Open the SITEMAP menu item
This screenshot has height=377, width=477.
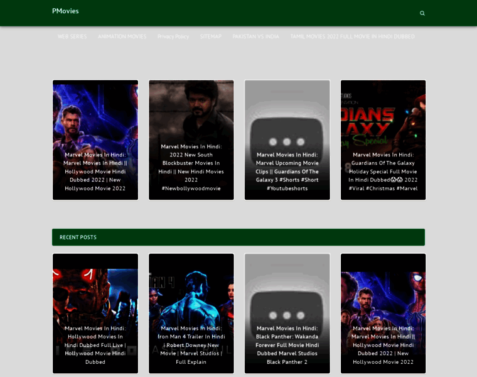point(210,36)
